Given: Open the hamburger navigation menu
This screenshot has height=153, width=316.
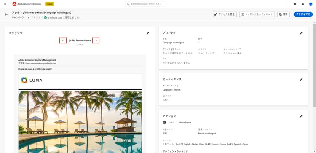Looking at the screenshot, I should point(5,4).
